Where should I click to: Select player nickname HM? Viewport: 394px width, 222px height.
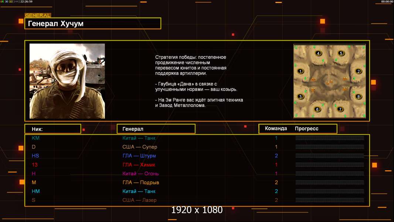point(36,191)
